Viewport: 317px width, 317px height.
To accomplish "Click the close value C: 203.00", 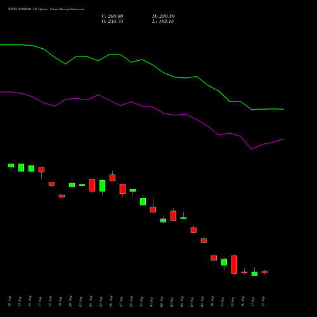I will (112, 16).
